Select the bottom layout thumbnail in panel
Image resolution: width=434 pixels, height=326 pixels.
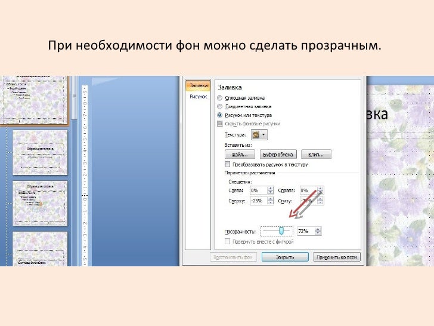[40, 249]
